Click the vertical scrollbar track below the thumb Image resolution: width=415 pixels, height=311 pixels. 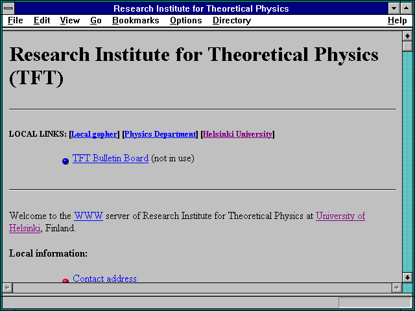tap(407, 162)
